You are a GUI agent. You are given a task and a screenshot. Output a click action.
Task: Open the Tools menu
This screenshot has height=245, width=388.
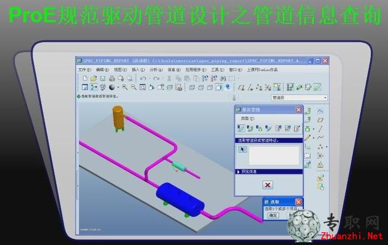(x=218, y=69)
